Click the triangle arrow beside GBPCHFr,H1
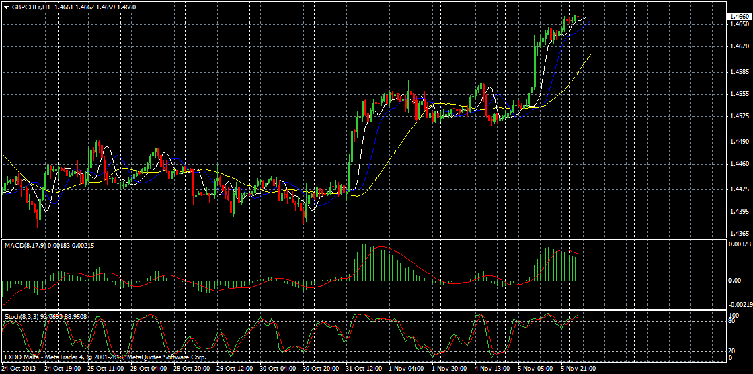 [5, 5]
